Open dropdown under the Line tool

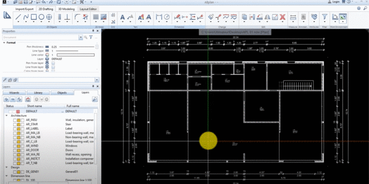coord(18,22)
